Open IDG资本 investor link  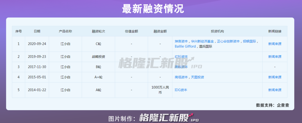(x=181, y=90)
